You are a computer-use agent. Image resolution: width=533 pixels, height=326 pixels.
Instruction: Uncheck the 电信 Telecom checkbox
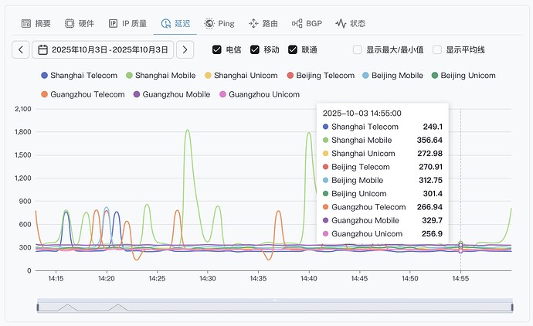click(x=216, y=49)
